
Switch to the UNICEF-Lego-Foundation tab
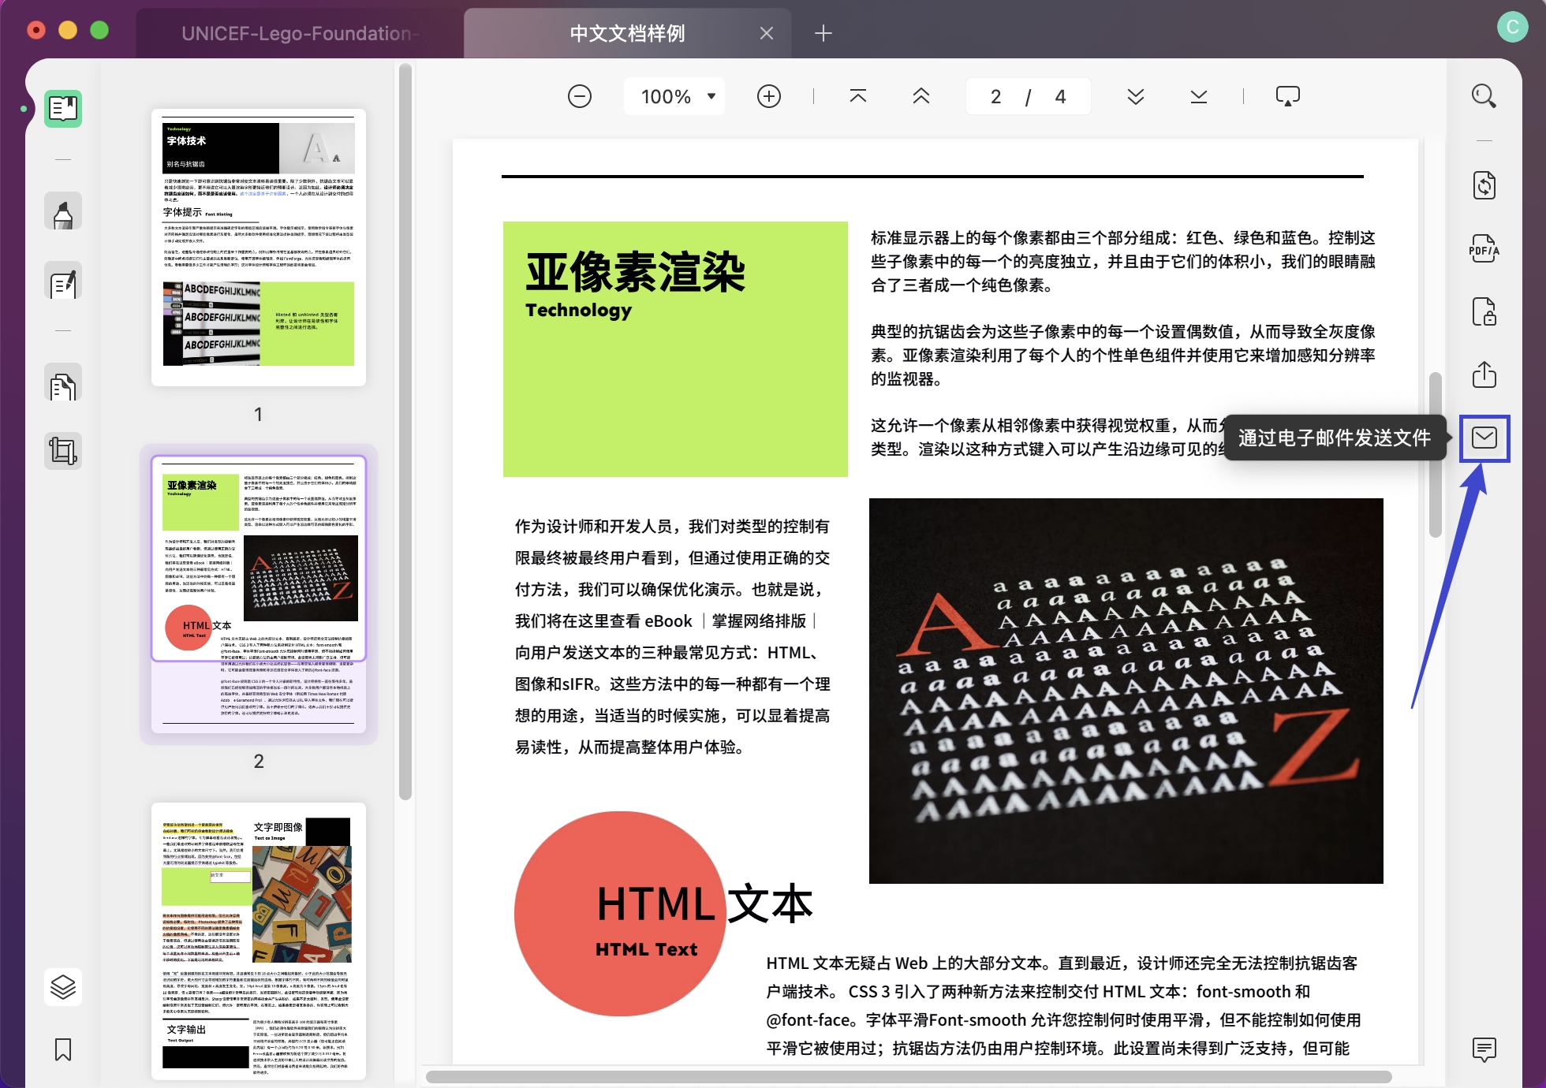click(x=297, y=33)
